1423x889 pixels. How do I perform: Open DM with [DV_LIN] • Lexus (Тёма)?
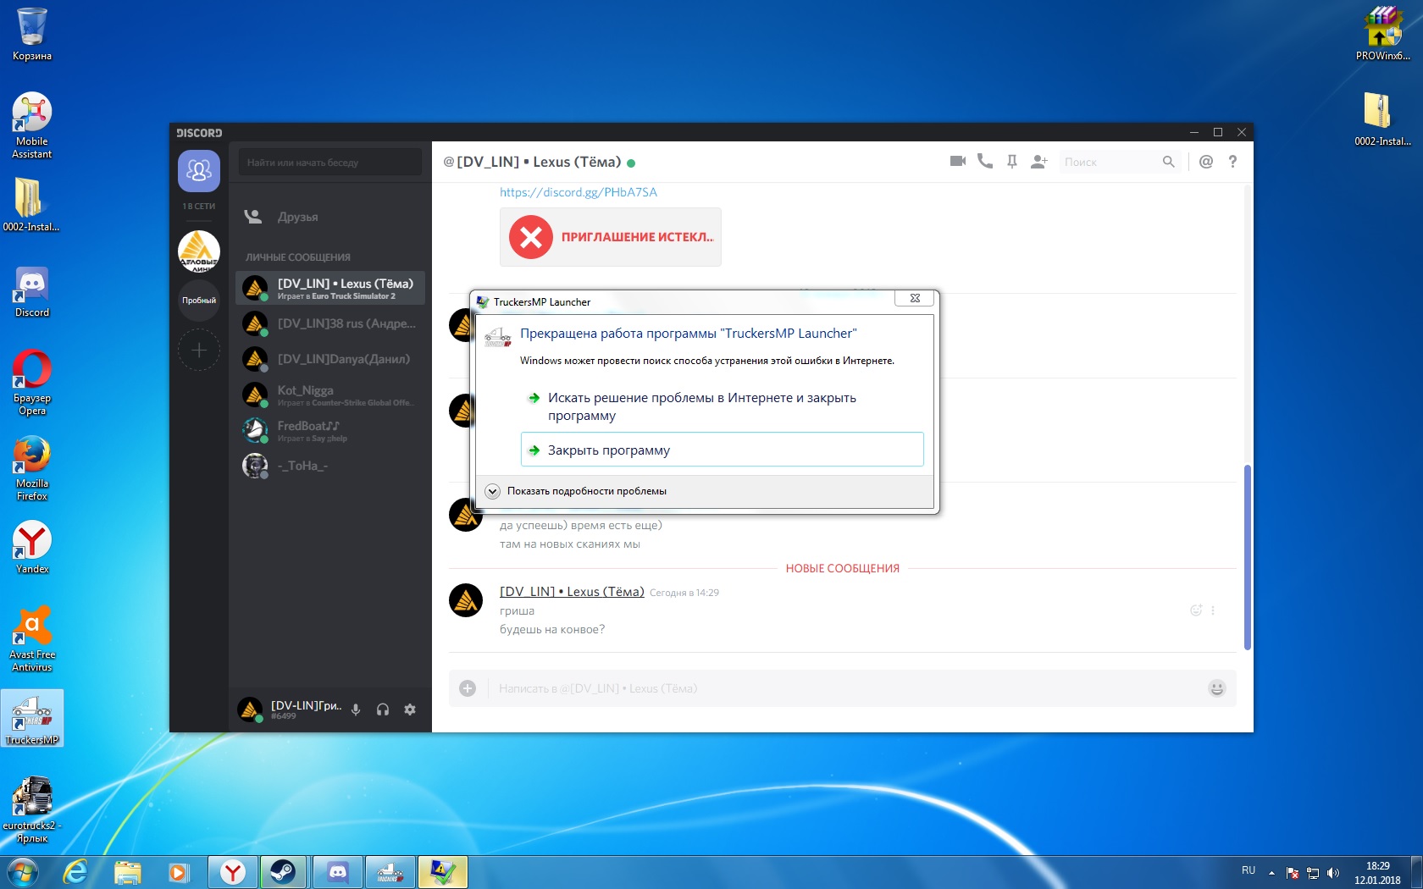[x=330, y=288]
